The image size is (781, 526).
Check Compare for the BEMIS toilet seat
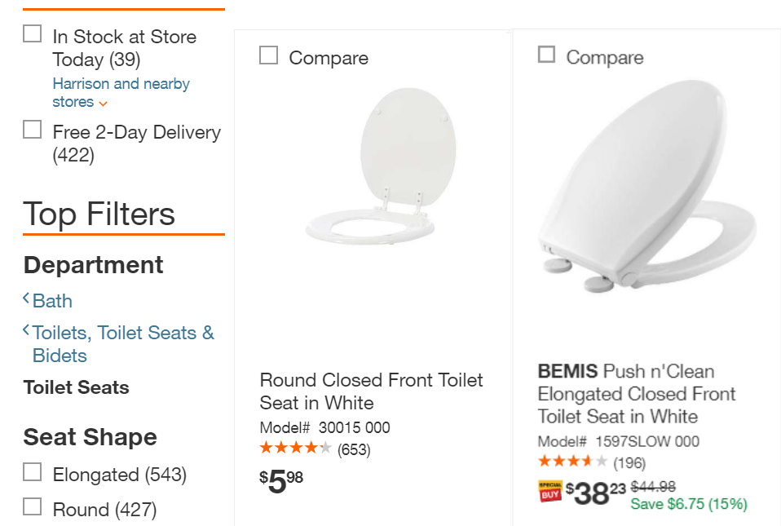coord(546,55)
